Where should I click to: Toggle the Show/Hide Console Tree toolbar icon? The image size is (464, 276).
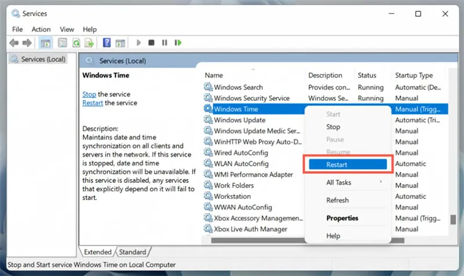[45, 42]
